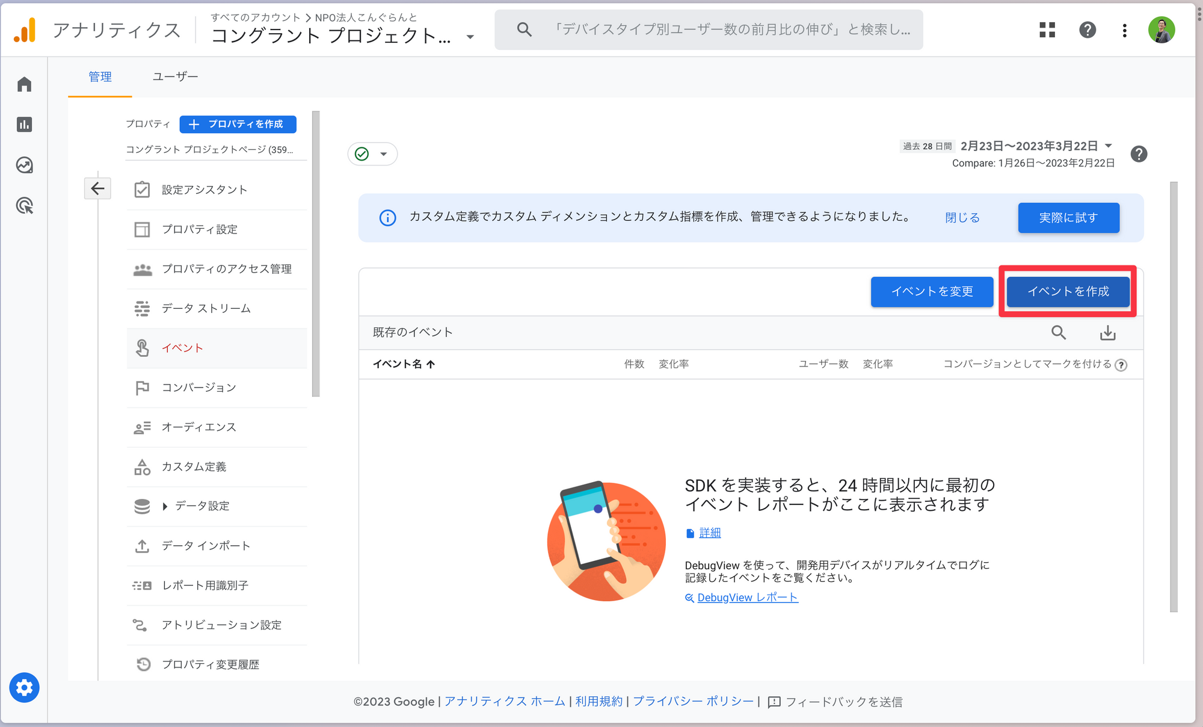Click the Admin gear icon
Viewport: 1203px width, 727px height.
click(x=24, y=687)
